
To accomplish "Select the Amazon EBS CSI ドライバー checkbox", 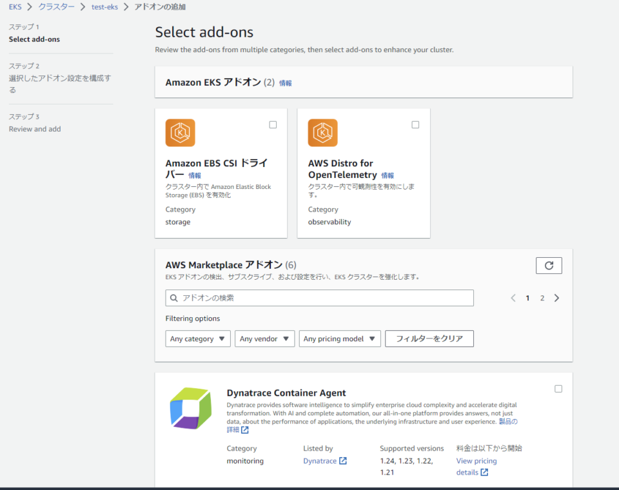I will [x=273, y=124].
